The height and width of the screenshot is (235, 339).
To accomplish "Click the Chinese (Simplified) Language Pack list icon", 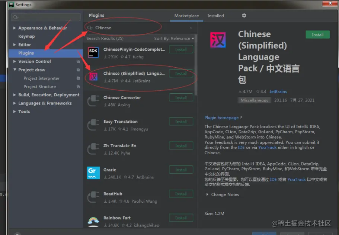I will click(93, 77).
